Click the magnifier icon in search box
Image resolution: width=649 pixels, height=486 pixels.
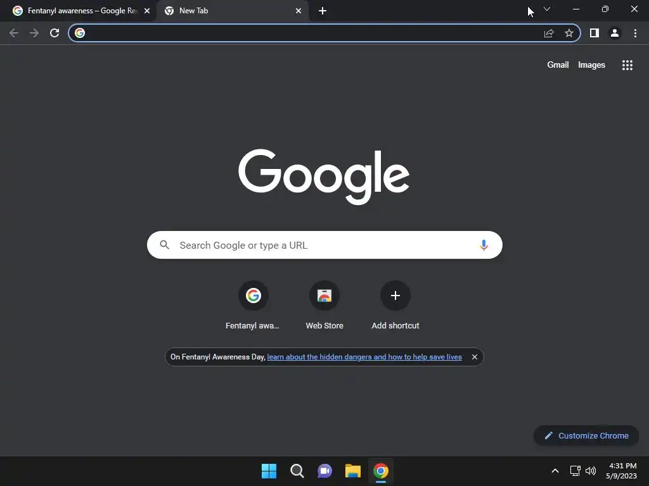[165, 245]
